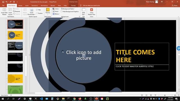Click Slide Show icon in status bar
The width and height of the screenshot is (180, 101).
pos(155,95)
